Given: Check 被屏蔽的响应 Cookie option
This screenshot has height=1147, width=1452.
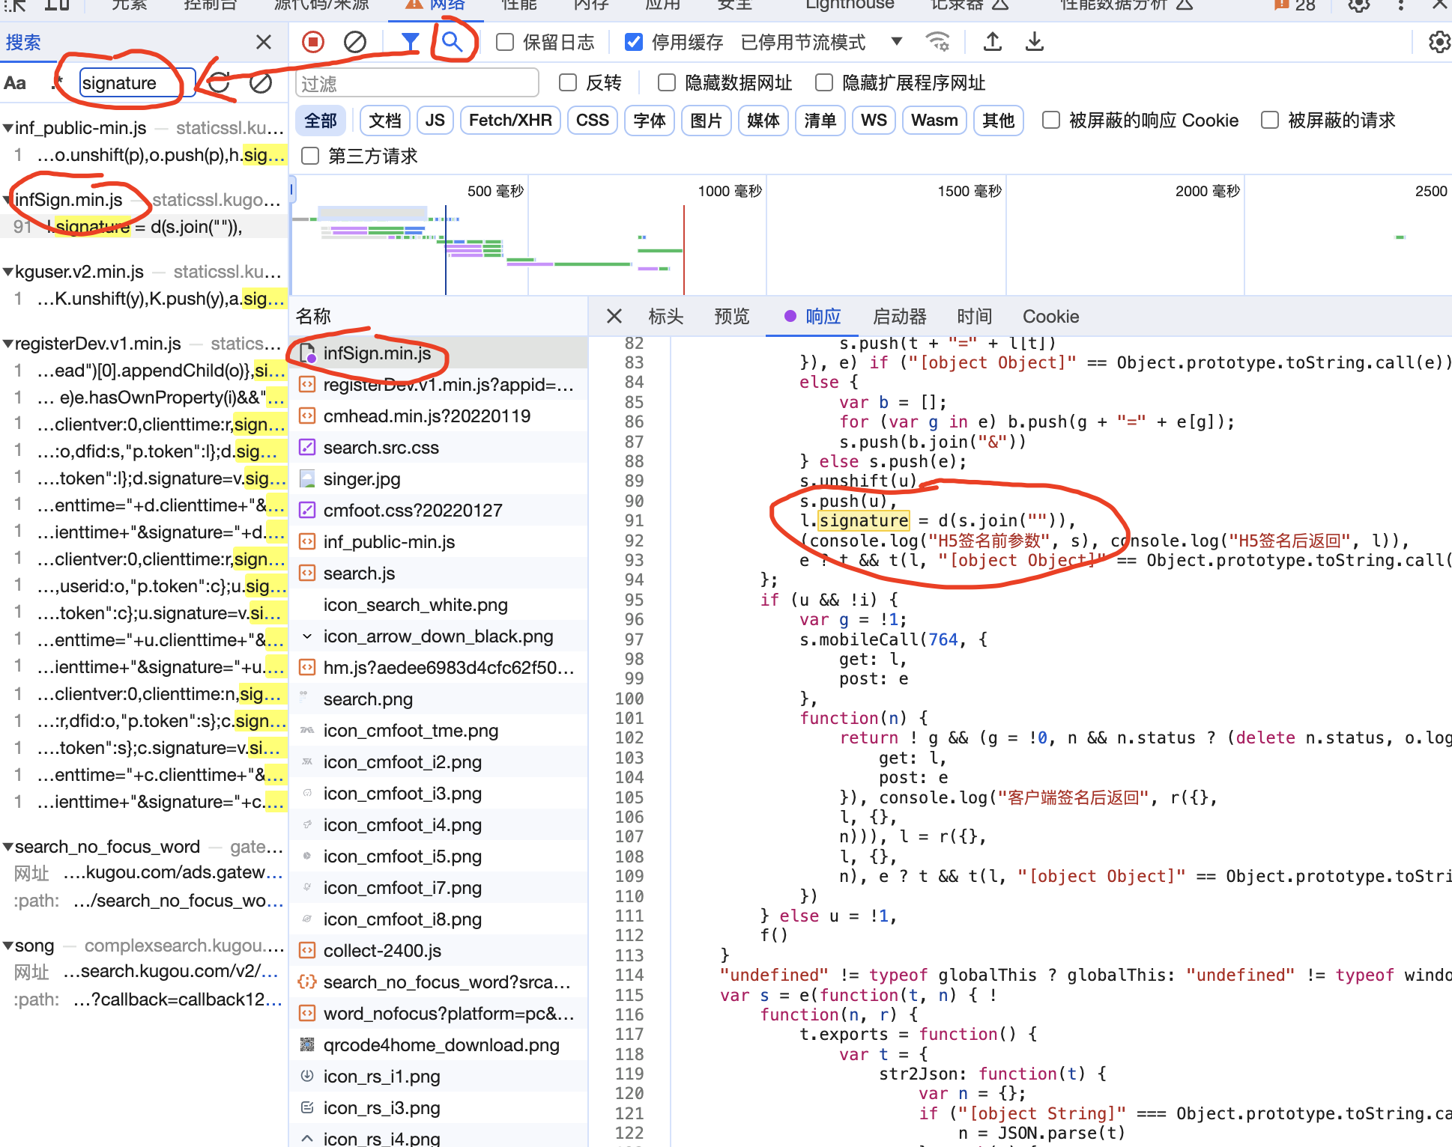Looking at the screenshot, I should (x=1051, y=120).
